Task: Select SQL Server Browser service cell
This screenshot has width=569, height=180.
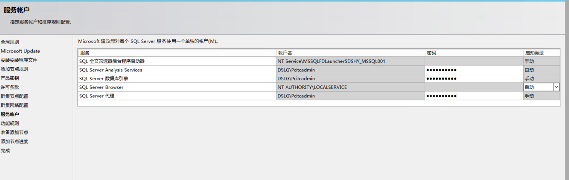Action: [177, 87]
